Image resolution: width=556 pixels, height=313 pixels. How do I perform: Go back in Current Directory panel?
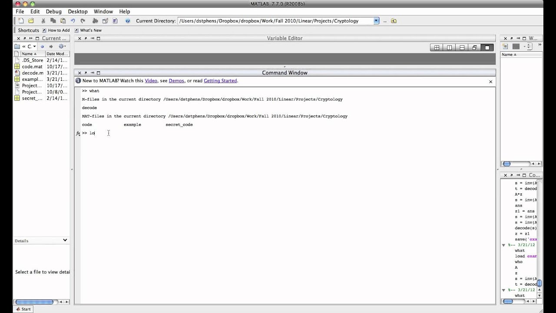tap(42, 47)
